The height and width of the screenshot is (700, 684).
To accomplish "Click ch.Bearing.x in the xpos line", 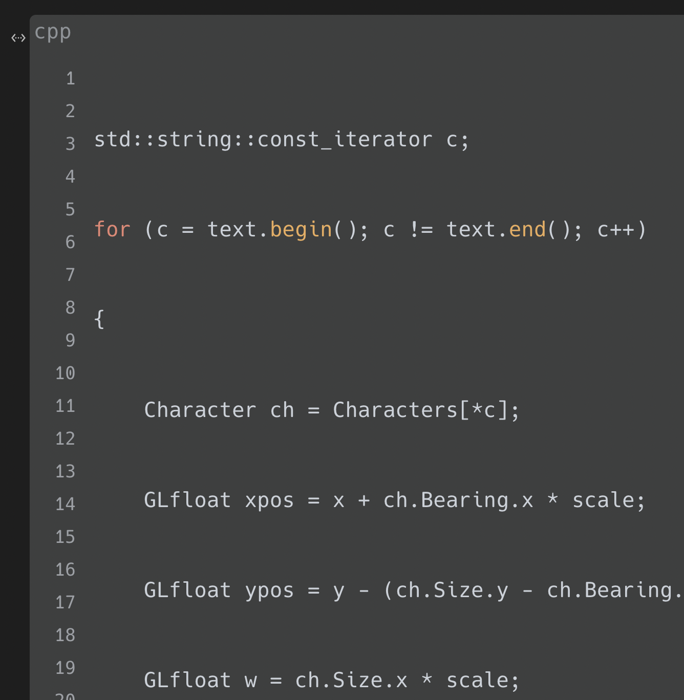I will [x=458, y=500].
